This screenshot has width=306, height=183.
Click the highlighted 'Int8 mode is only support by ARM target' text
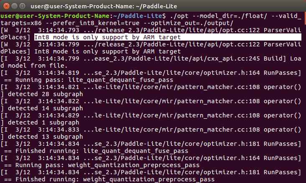point(107,37)
